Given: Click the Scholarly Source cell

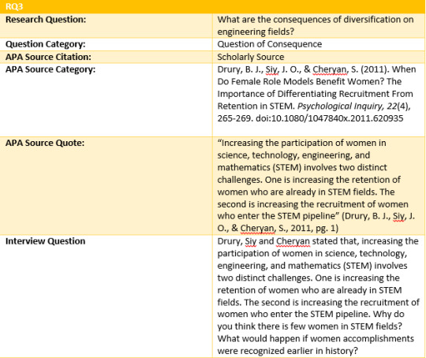Looking at the screenshot, I should point(319,57).
